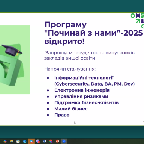Image resolution: width=144 pixels, height=144 pixels.
Task: Click the "(Cybersecurity, Data, BA, PM, Dev)" line
Action: [94, 84]
